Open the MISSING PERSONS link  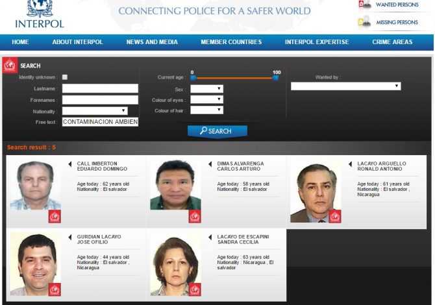397,22
